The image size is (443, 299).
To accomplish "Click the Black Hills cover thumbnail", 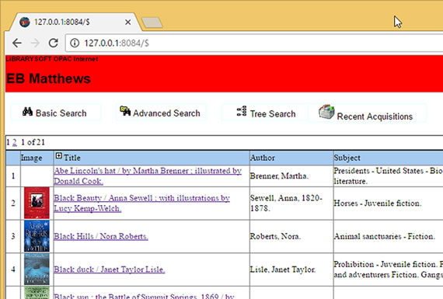I will 37,236.
